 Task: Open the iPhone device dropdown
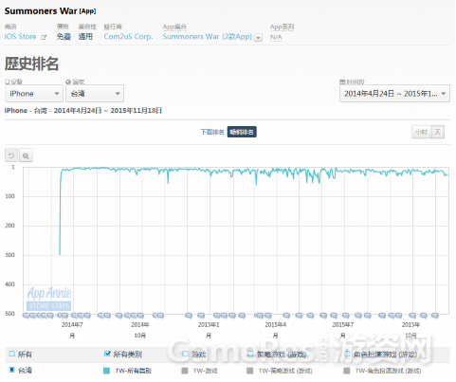pyautogui.click(x=34, y=94)
